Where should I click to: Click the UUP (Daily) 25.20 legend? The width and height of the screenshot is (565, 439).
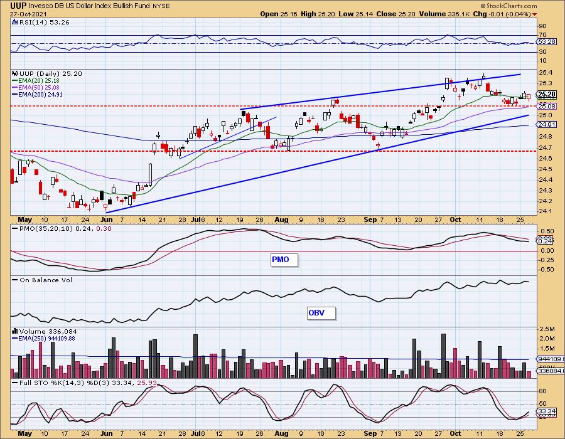pyautogui.click(x=51, y=74)
